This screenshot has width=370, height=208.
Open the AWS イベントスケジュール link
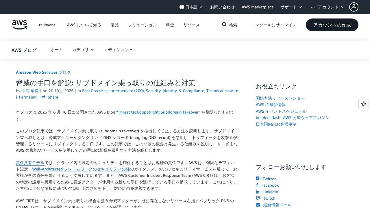(x=281, y=111)
